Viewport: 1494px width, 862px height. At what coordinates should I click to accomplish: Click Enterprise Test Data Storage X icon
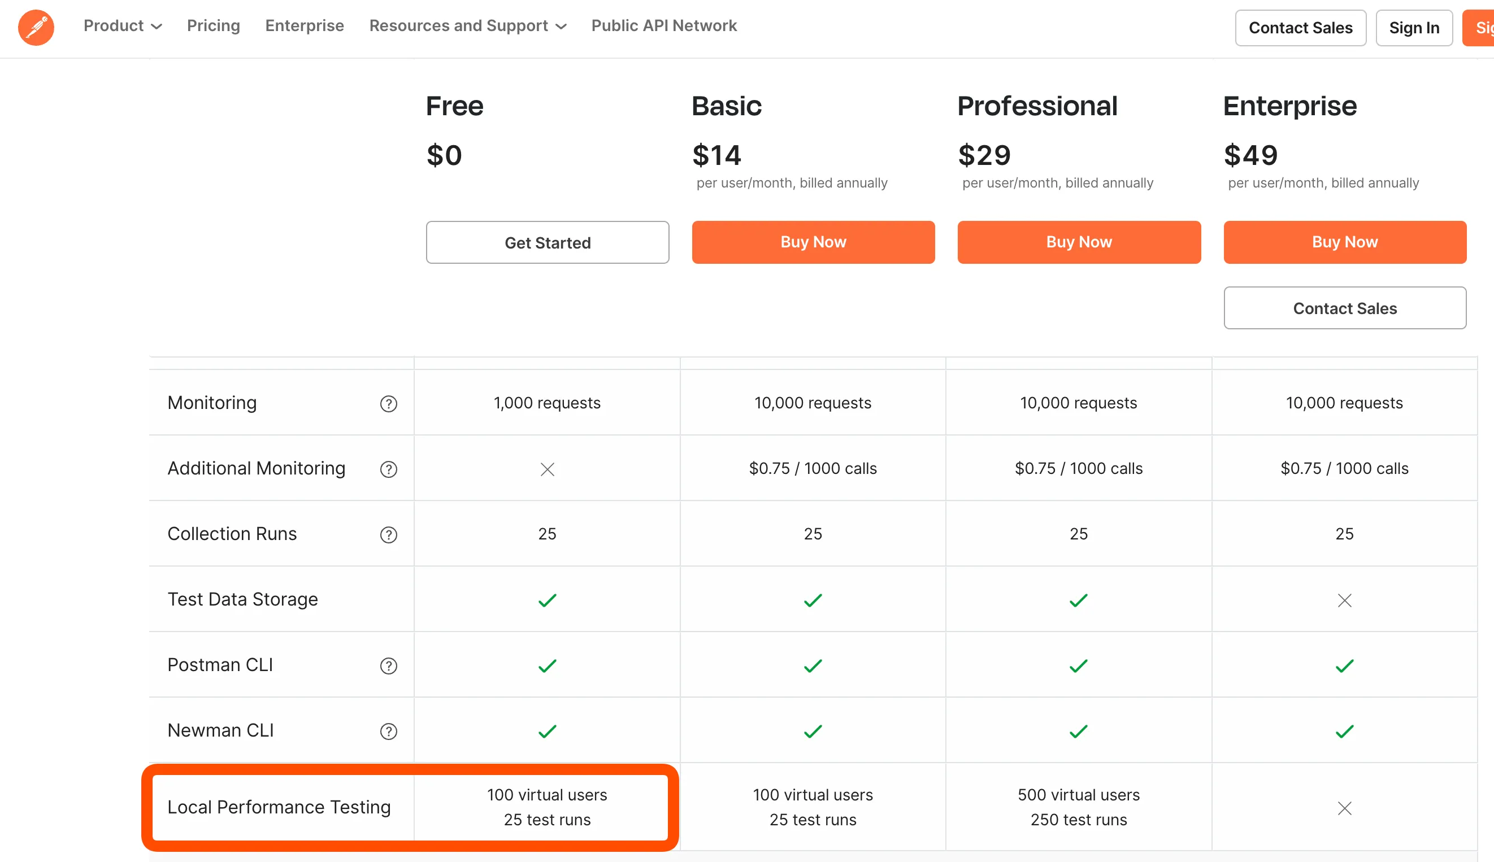[x=1344, y=600]
